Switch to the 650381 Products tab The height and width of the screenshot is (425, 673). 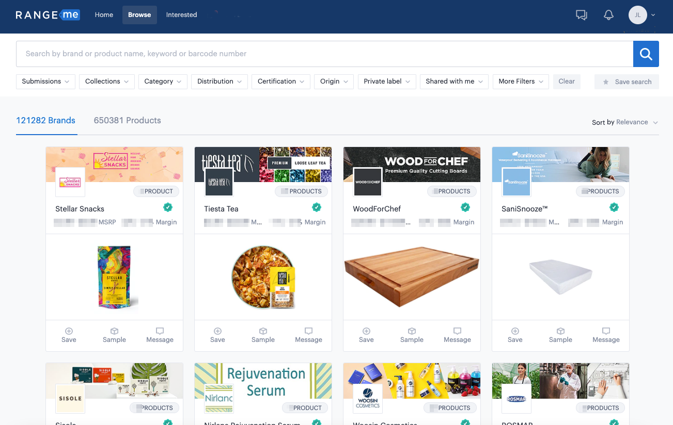click(127, 120)
